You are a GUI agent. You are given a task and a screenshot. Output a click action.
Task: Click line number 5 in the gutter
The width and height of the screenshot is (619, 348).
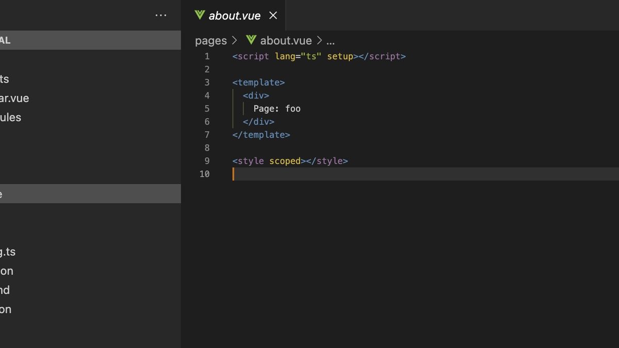206,108
